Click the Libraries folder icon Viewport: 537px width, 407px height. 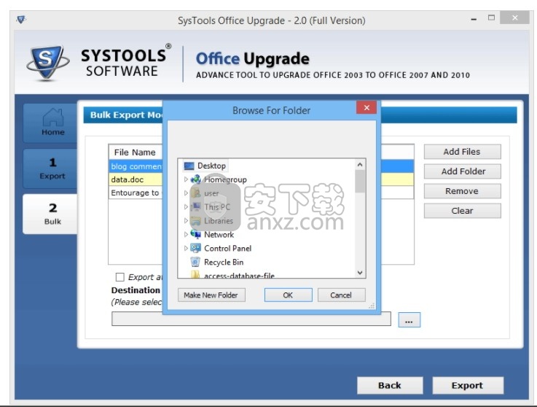click(x=195, y=221)
